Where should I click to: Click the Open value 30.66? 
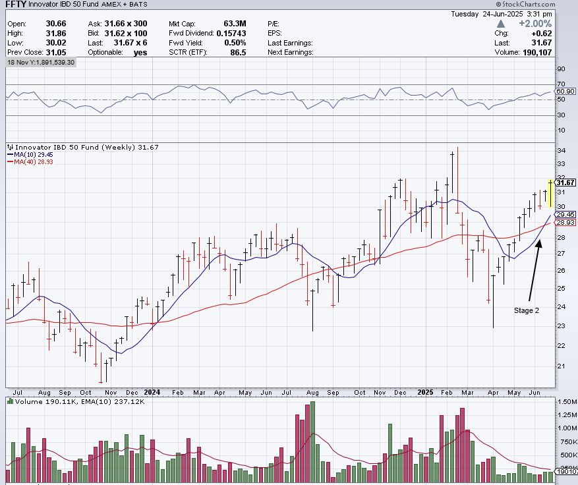(56, 24)
